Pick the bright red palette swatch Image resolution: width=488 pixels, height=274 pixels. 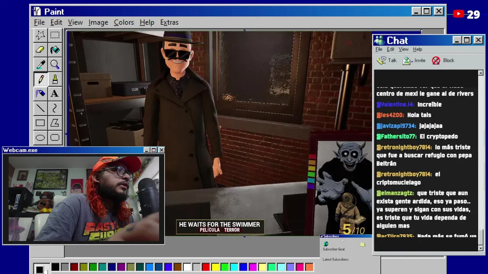206,267
